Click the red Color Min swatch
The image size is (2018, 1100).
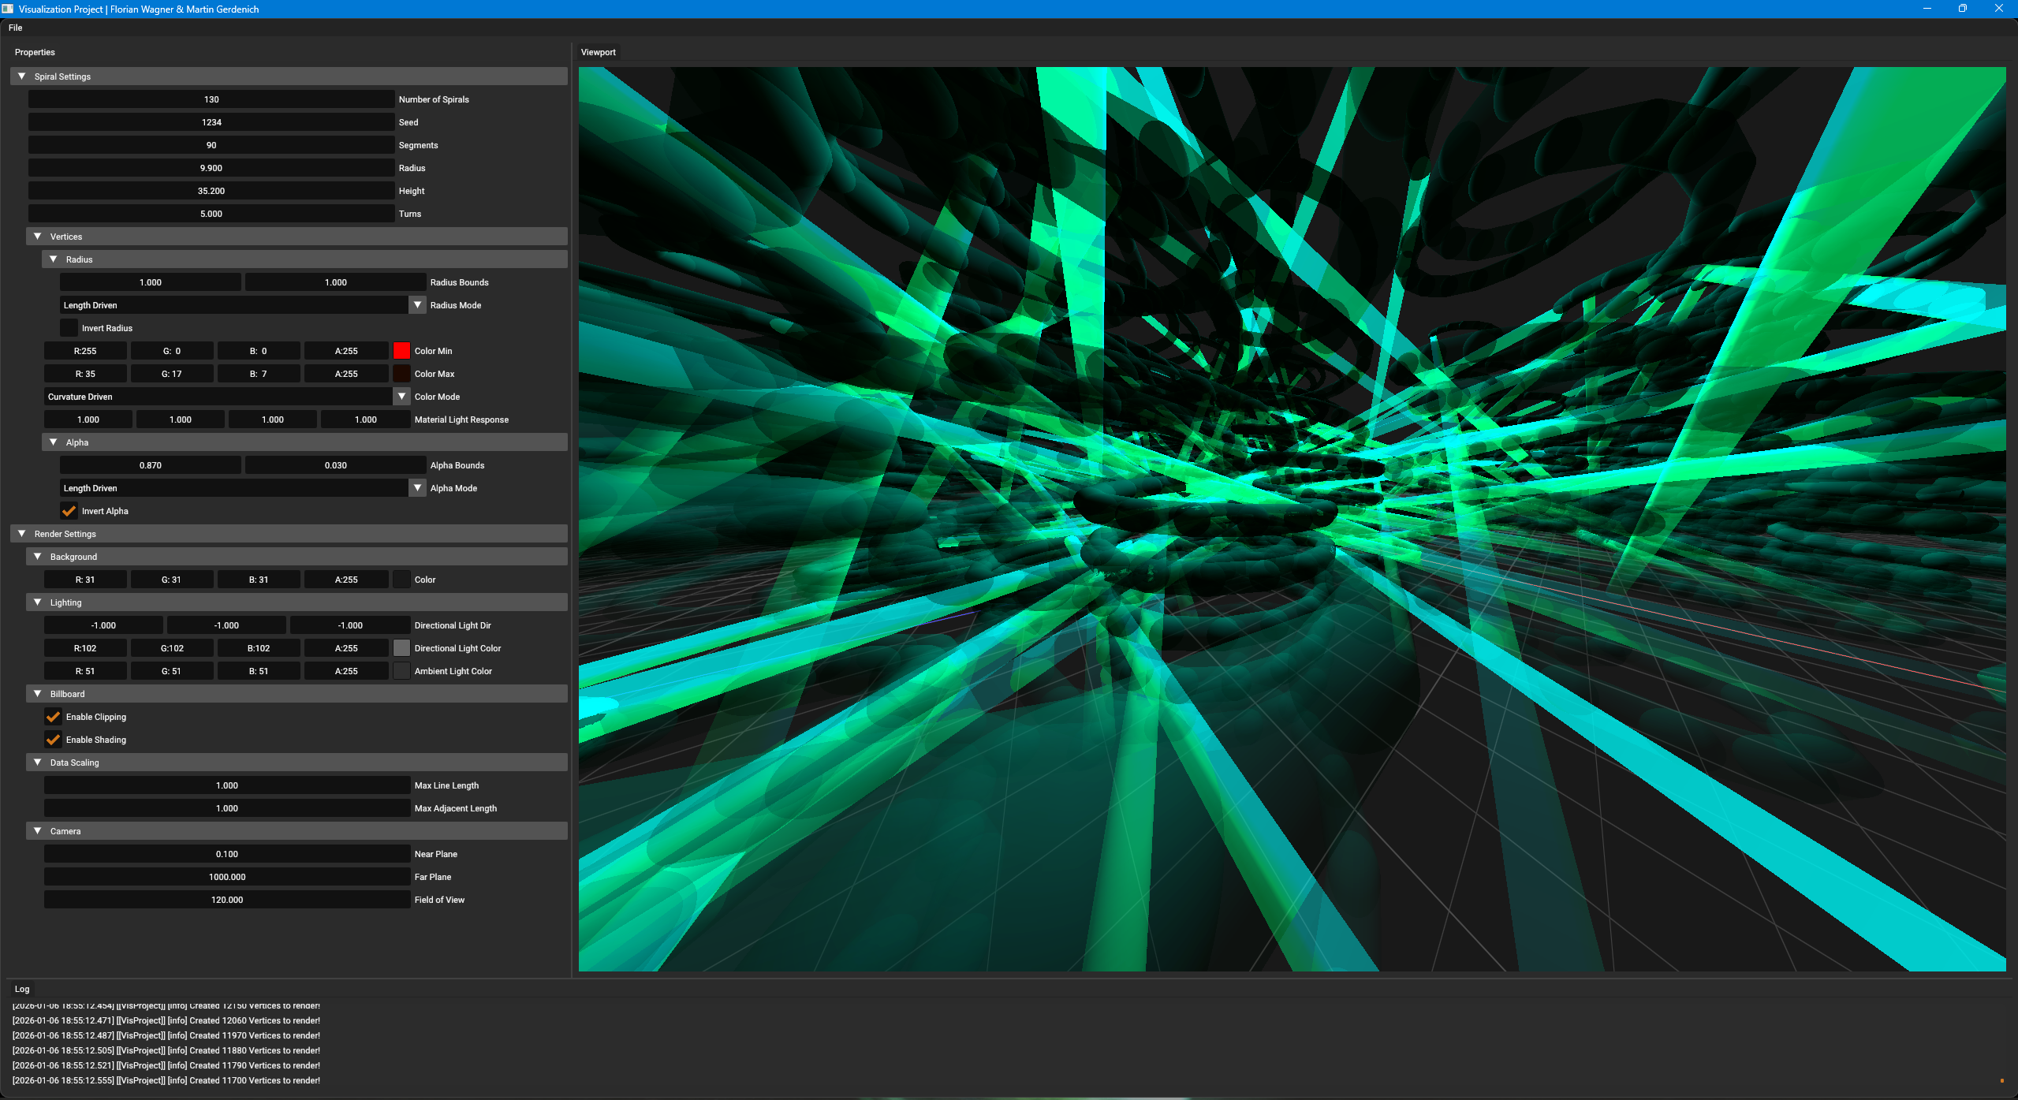click(x=401, y=351)
